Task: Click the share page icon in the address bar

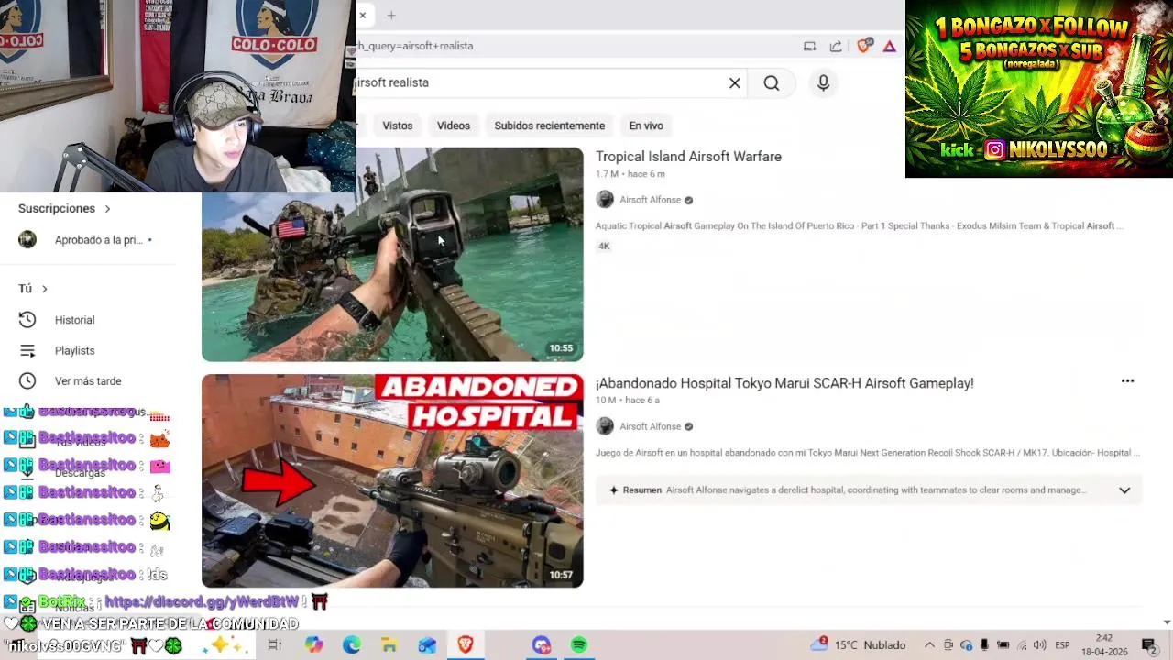Action: pyautogui.click(x=836, y=46)
